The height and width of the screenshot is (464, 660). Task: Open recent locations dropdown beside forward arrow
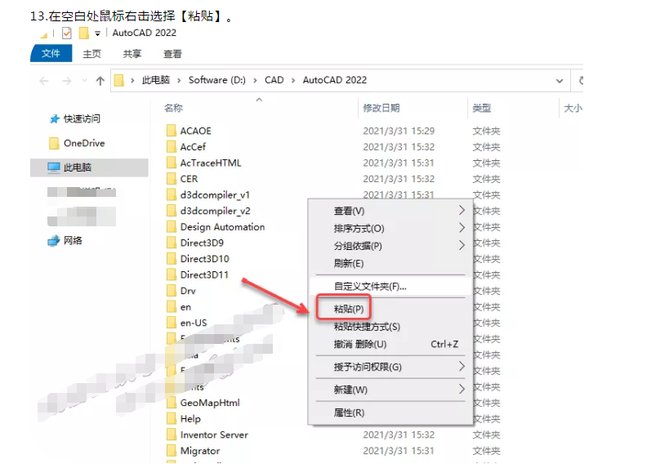pyautogui.click(x=85, y=80)
